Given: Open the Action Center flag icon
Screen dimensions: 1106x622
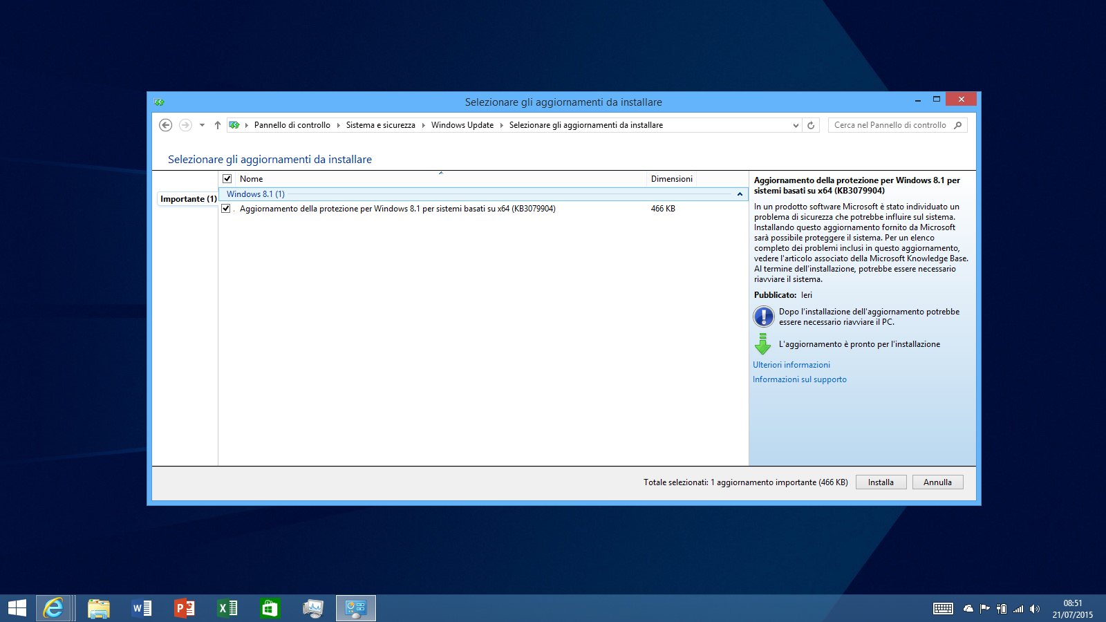Looking at the screenshot, I should 985,608.
